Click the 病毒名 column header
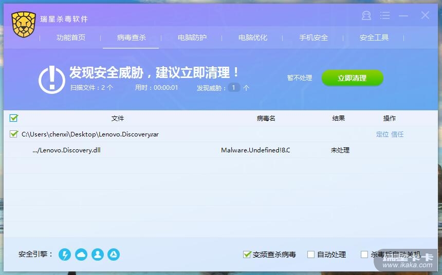The width and height of the screenshot is (442, 275). pyautogui.click(x=266, y=119)
